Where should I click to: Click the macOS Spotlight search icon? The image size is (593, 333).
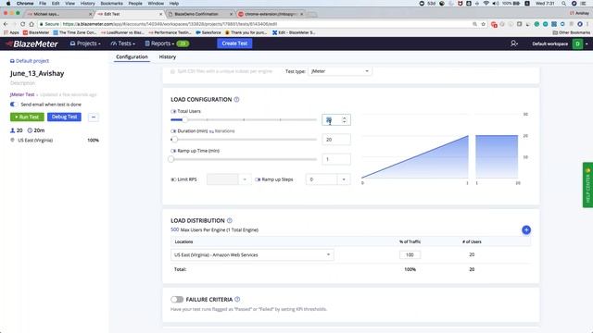[563, 4]
